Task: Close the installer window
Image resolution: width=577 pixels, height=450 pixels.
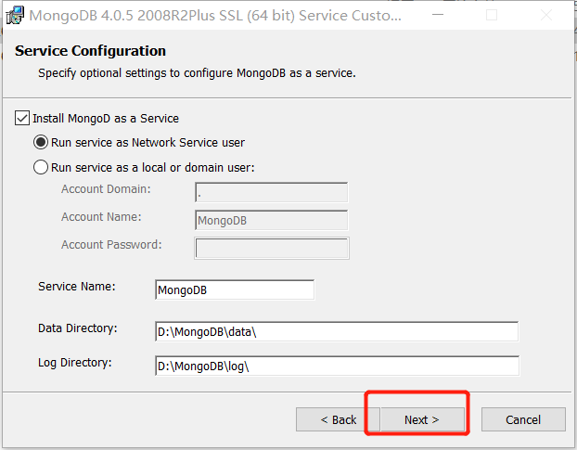Action: coord(546,15)
